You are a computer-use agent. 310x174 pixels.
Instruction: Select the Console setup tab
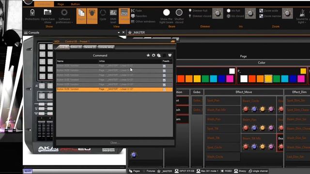pos(106,47)
